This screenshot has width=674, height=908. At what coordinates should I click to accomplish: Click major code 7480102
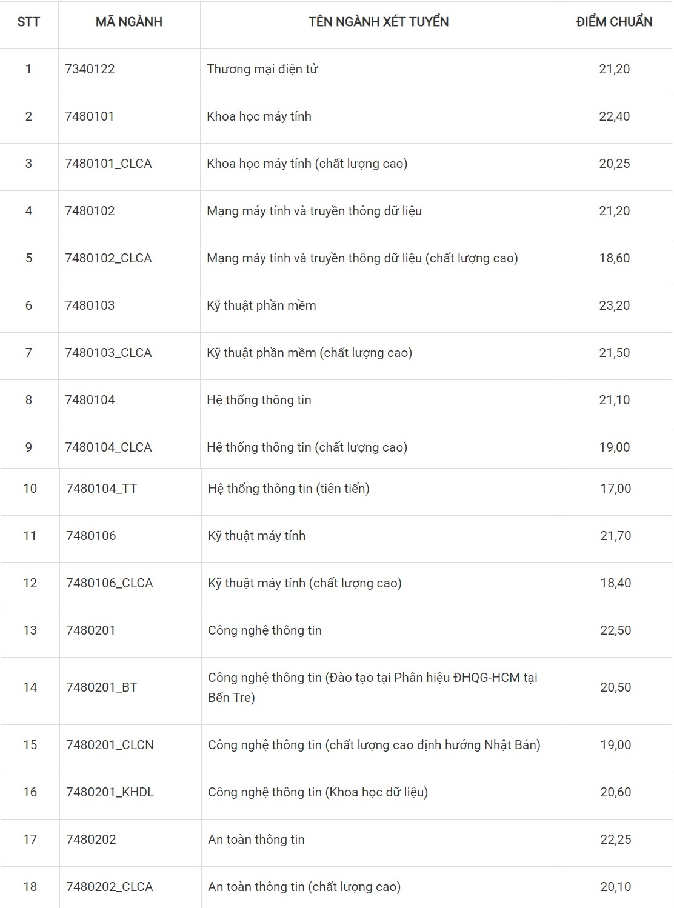[90, 211]
